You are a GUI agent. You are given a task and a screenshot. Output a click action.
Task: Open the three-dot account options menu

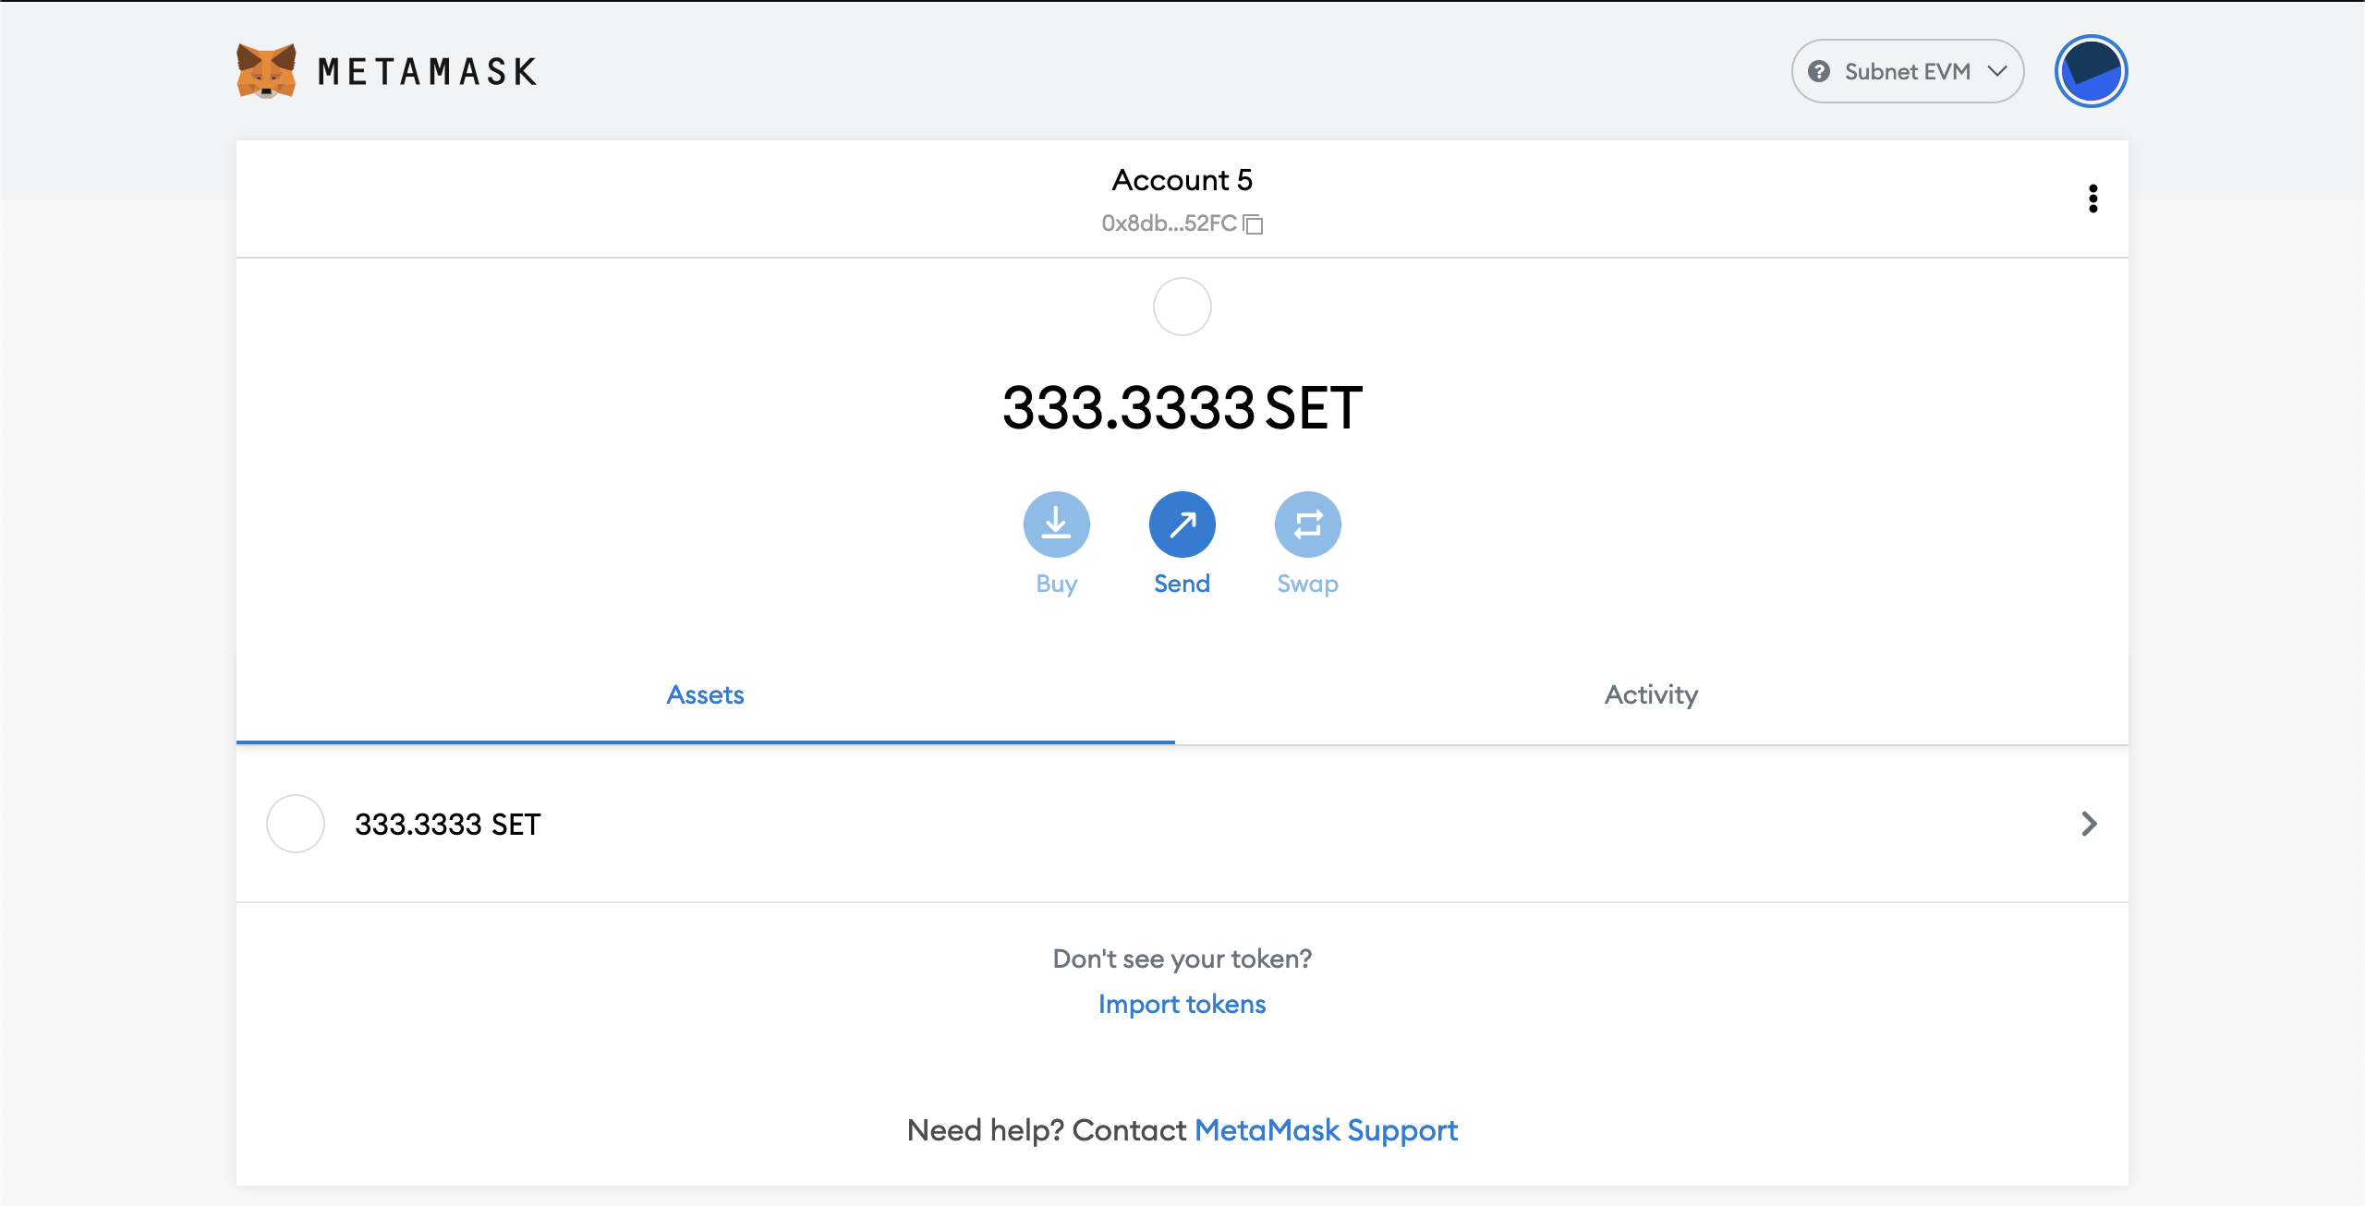[2092, 199]
